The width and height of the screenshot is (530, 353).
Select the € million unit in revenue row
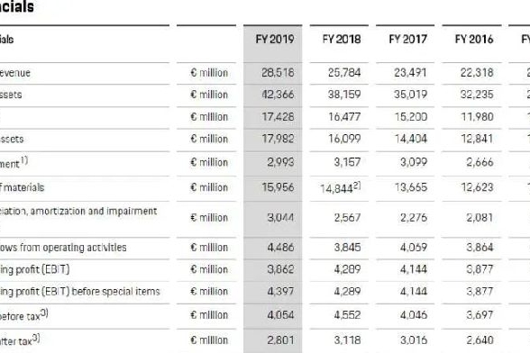[209, 73]
